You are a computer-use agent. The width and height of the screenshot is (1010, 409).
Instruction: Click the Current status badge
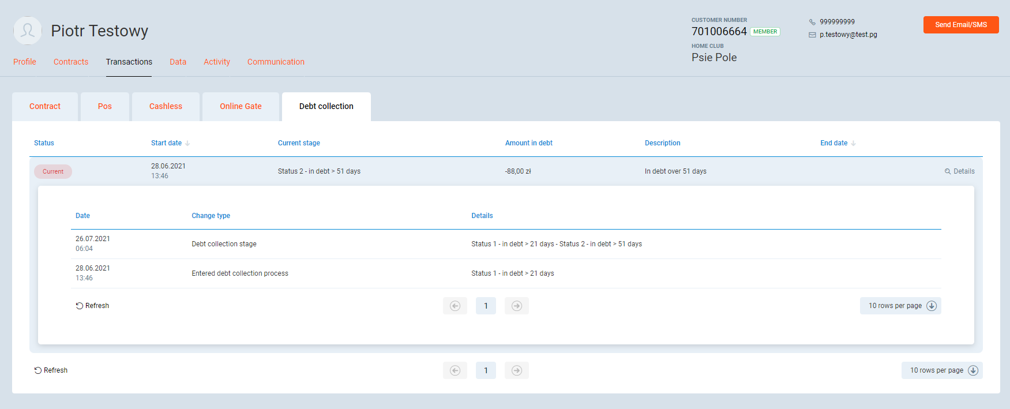click(53, 171)
